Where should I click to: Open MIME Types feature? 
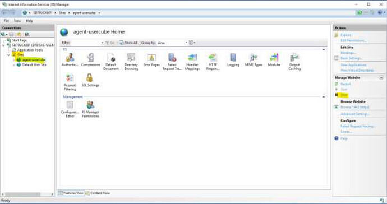click(254, 60)
